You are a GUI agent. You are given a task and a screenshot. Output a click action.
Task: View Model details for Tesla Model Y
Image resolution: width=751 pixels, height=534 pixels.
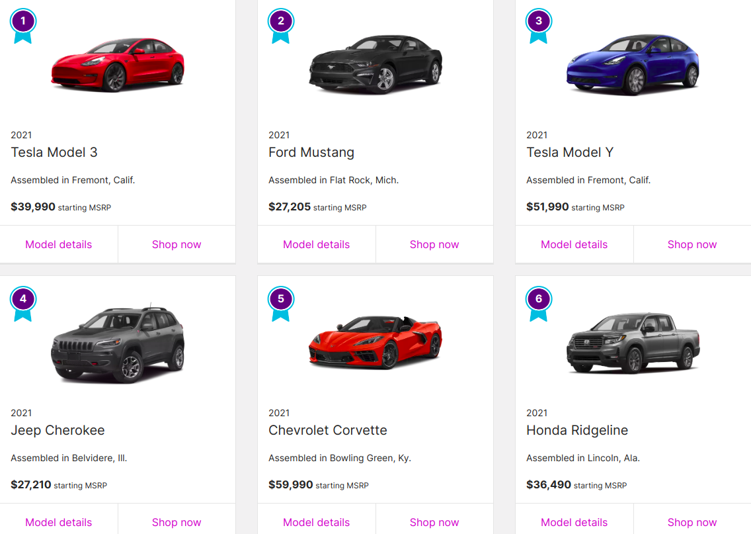pos(574,244)
